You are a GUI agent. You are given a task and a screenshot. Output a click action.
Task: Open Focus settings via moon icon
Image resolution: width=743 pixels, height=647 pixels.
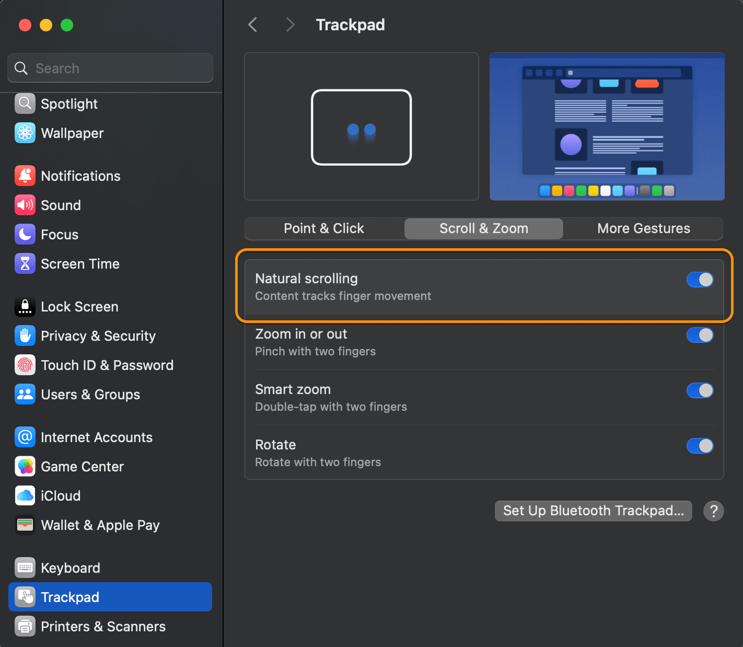point(25,234)
